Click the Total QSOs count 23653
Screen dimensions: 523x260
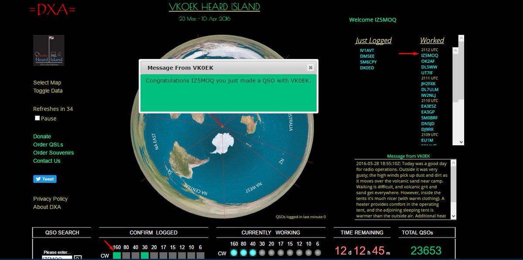pos(426,251)
